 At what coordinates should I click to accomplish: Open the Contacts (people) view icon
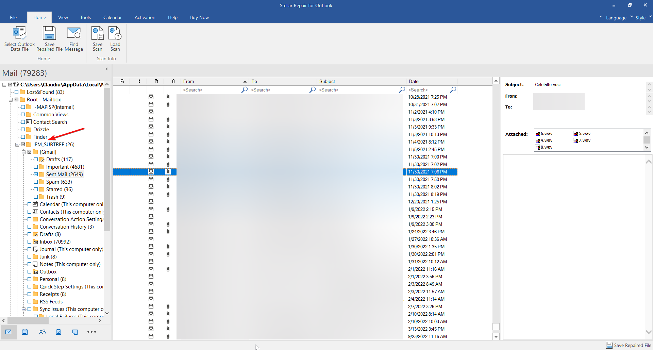tap(42, 332)
